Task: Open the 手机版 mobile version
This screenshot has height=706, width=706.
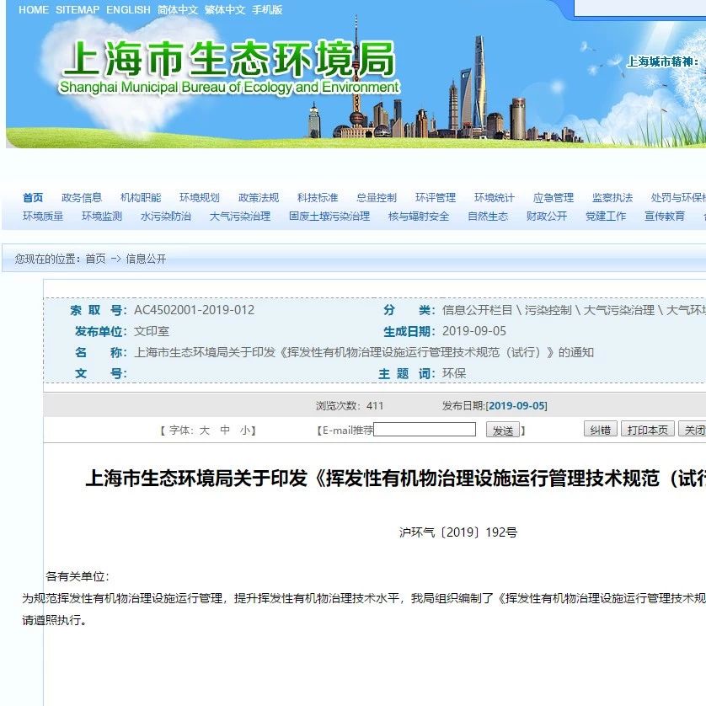Action: 267,9
